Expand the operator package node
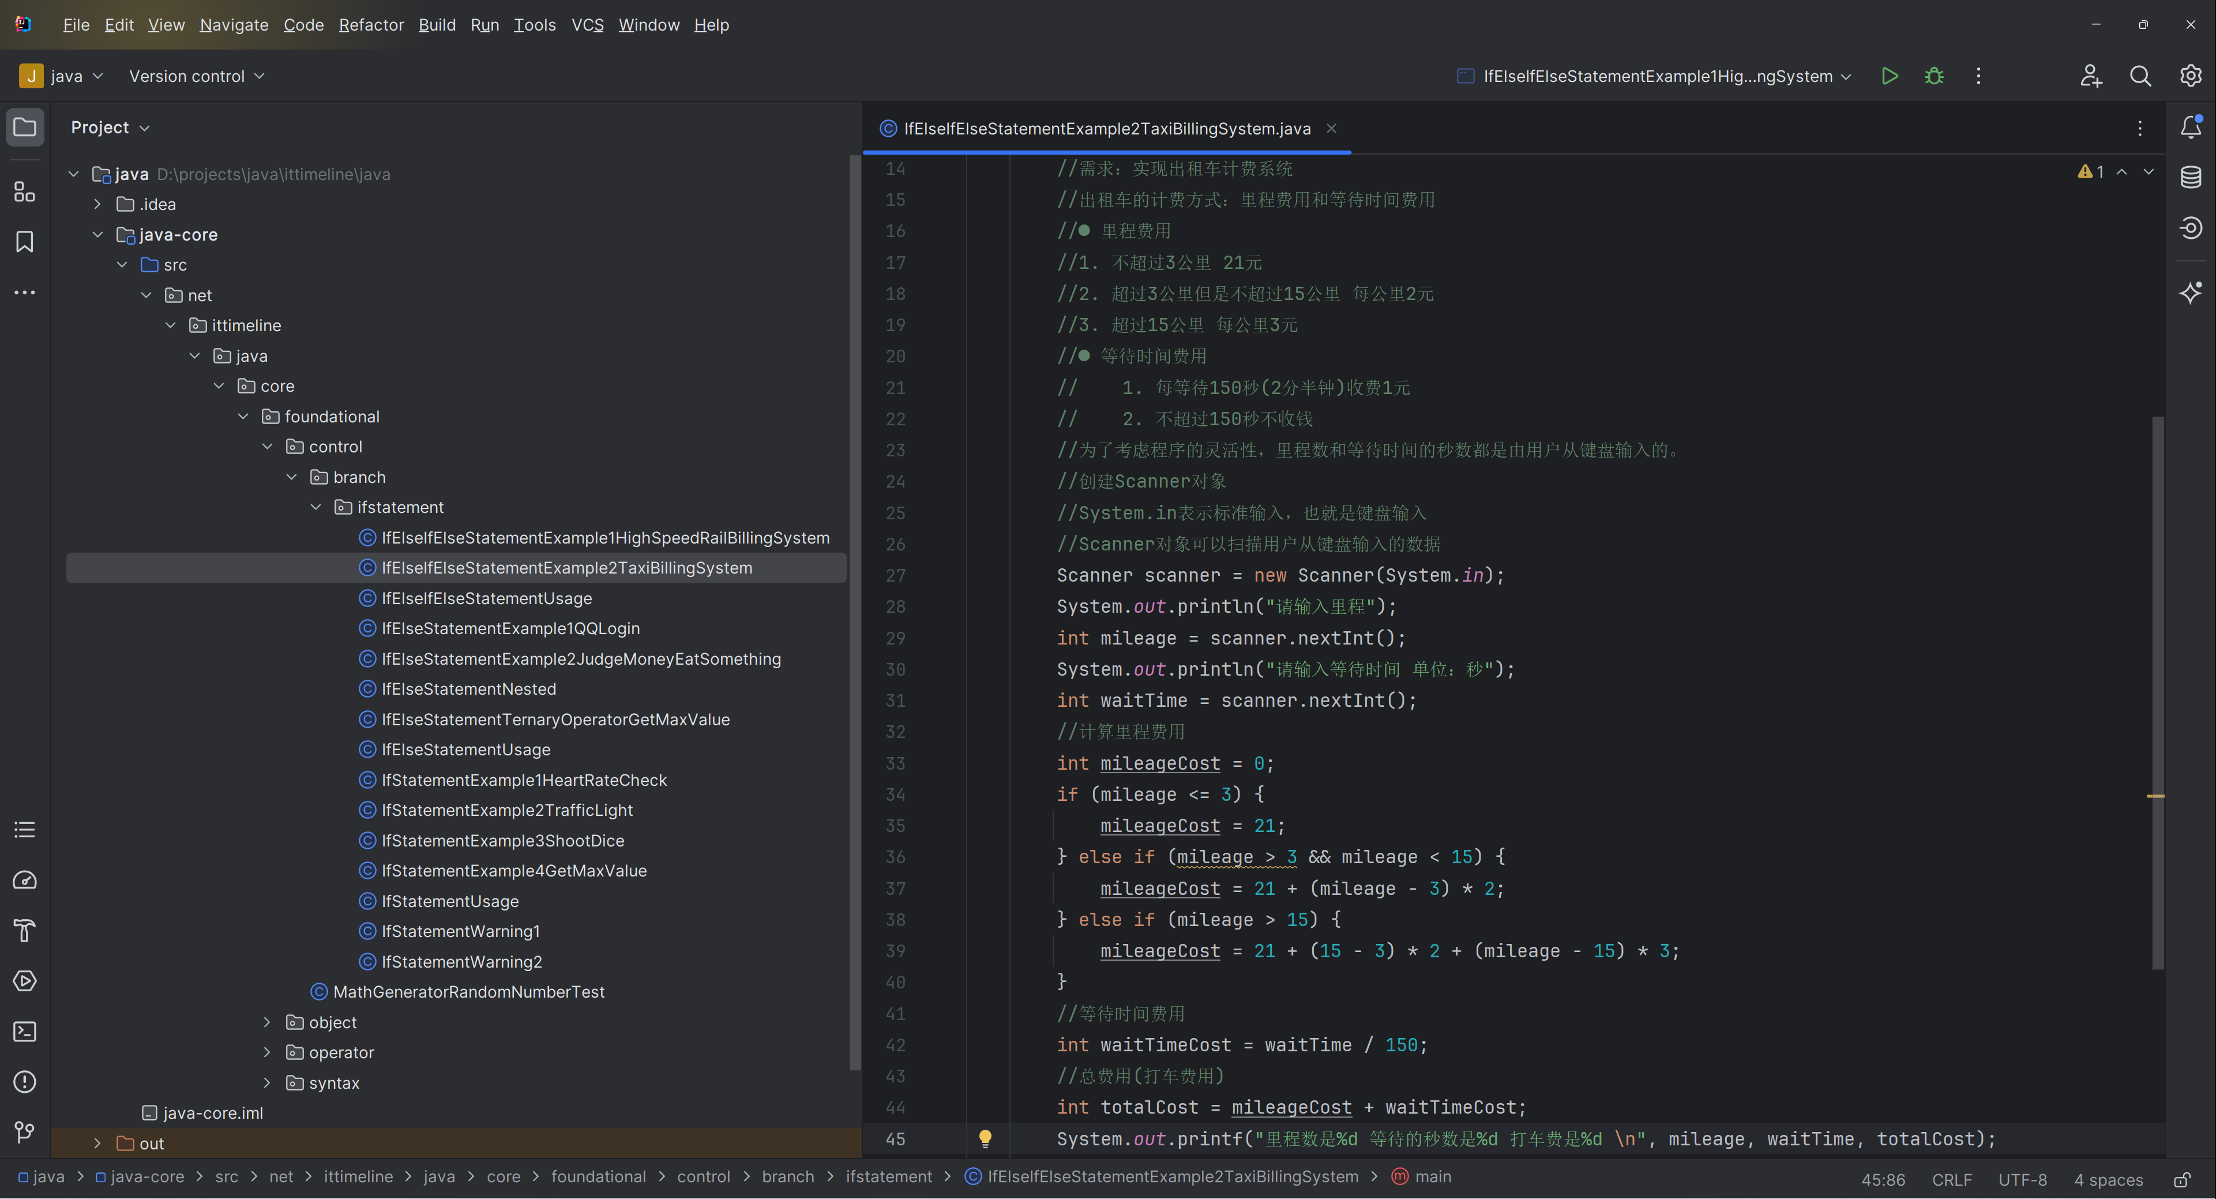Image resolution: width=2216 pixels, height=1199 pixels. 266,1052
